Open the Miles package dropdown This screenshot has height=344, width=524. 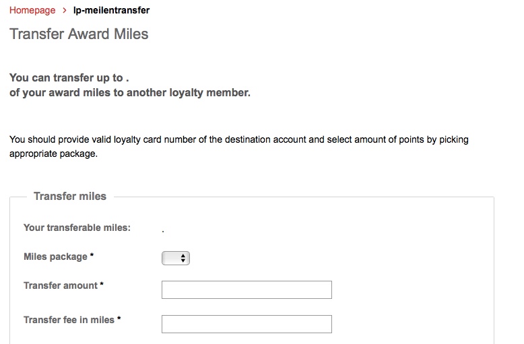coord(176,258)
